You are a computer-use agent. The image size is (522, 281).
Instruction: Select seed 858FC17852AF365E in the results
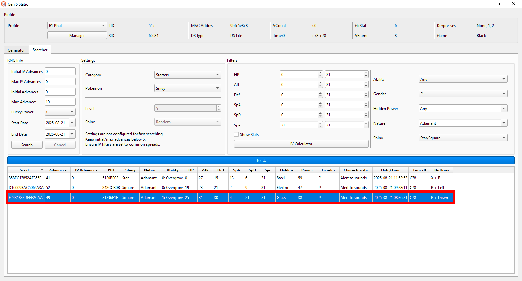click(x=25, y=178)
